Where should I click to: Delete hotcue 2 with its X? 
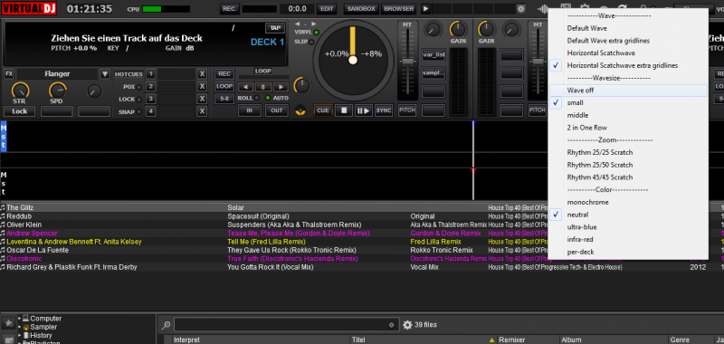(x=202, y=86)
